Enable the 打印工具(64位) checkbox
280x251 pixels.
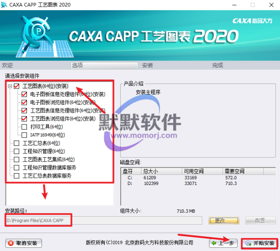pyautogui.click(x=24, y=127)
